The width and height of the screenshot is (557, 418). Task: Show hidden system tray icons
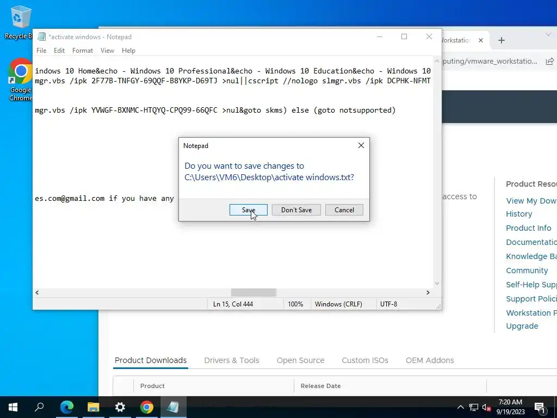pyautogui.click(x=460, y=407)
